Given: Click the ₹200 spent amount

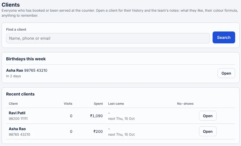Looking at the screenshot, I should pyautogui.click(x=98, y=131).
